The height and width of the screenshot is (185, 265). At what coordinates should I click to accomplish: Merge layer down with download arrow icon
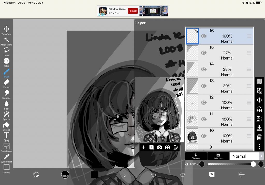point(259,128)
